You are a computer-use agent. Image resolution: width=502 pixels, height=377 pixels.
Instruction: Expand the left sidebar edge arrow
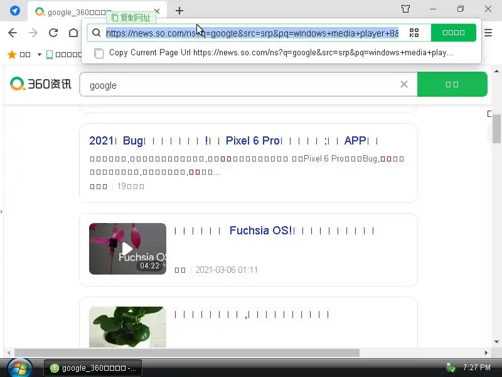tap(2, 212)
